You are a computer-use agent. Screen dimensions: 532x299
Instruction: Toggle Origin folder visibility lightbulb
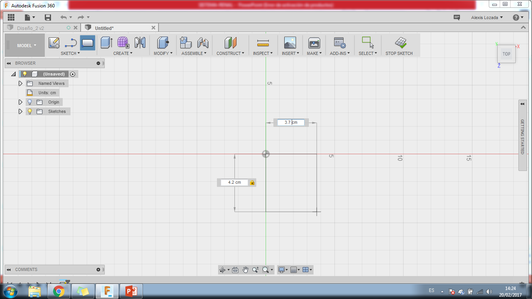[30, 102]
